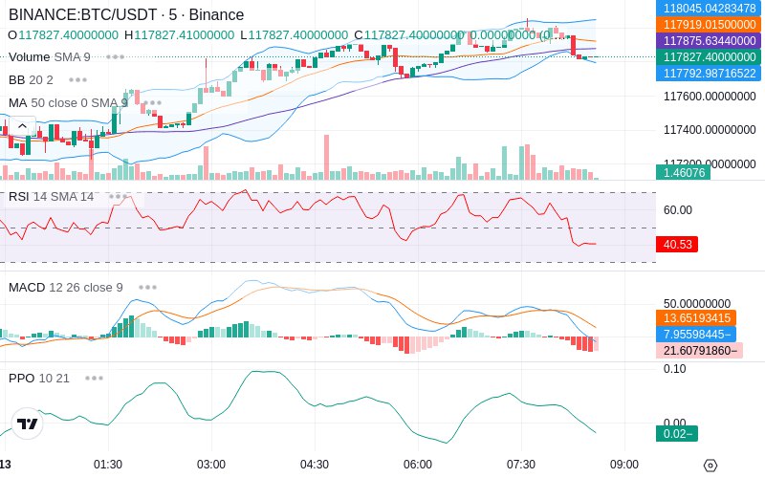
Task: Open more options for Volume SMA 9
Action: tap(115, 57)
